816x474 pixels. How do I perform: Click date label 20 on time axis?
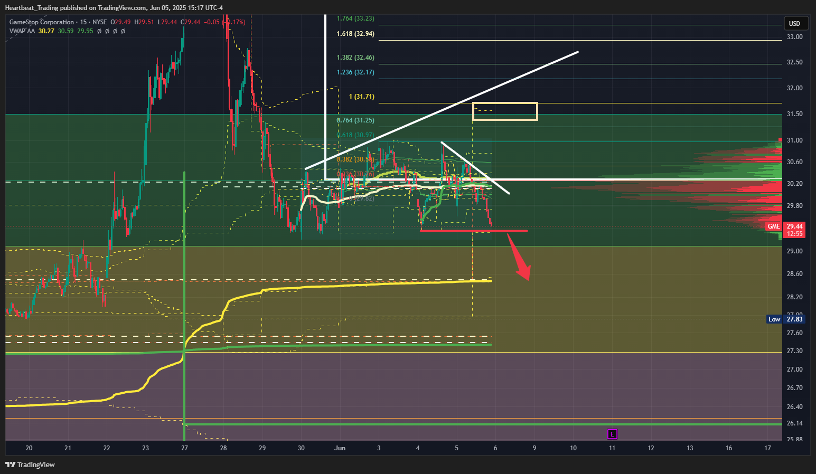29,448
